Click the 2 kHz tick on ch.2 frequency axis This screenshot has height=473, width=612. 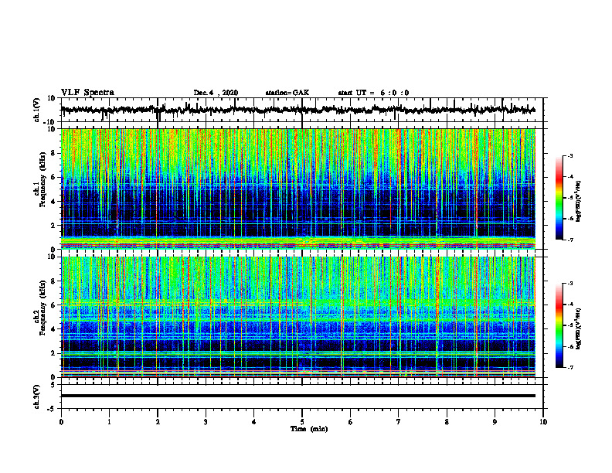click(53, 353)
